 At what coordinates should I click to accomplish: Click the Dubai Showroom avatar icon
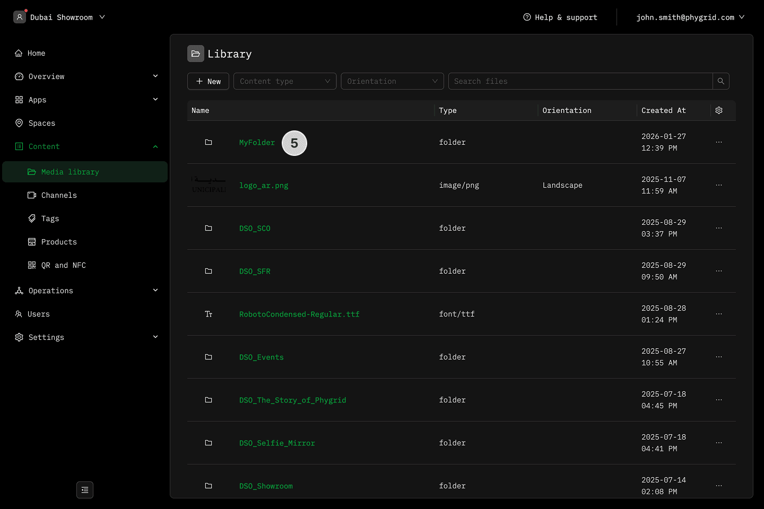click(20, 17)
